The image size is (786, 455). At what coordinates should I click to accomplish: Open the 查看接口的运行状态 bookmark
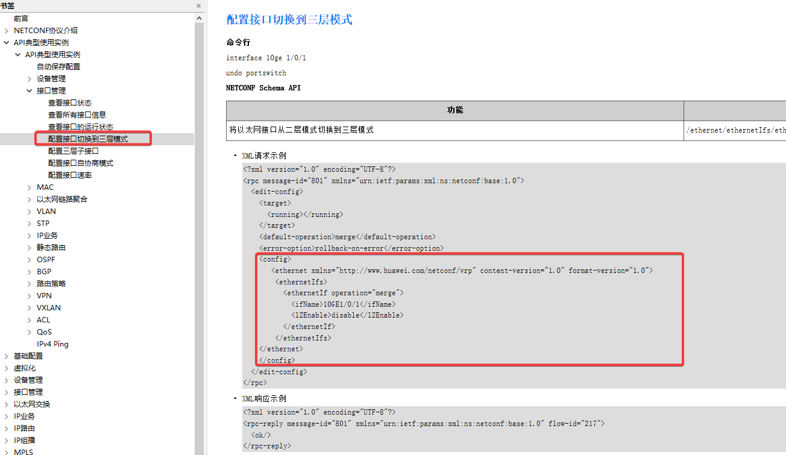pos(81,127)
